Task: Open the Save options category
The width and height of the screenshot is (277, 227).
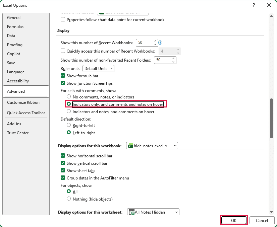Action: coord(26,63)
